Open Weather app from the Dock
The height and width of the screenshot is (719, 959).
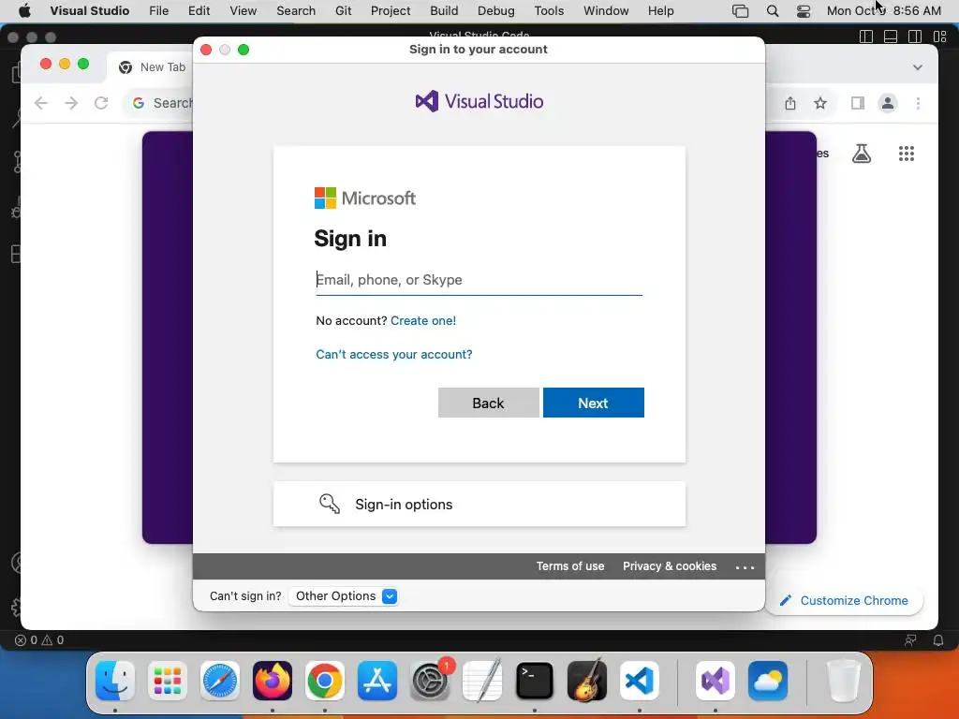point(768,681)
